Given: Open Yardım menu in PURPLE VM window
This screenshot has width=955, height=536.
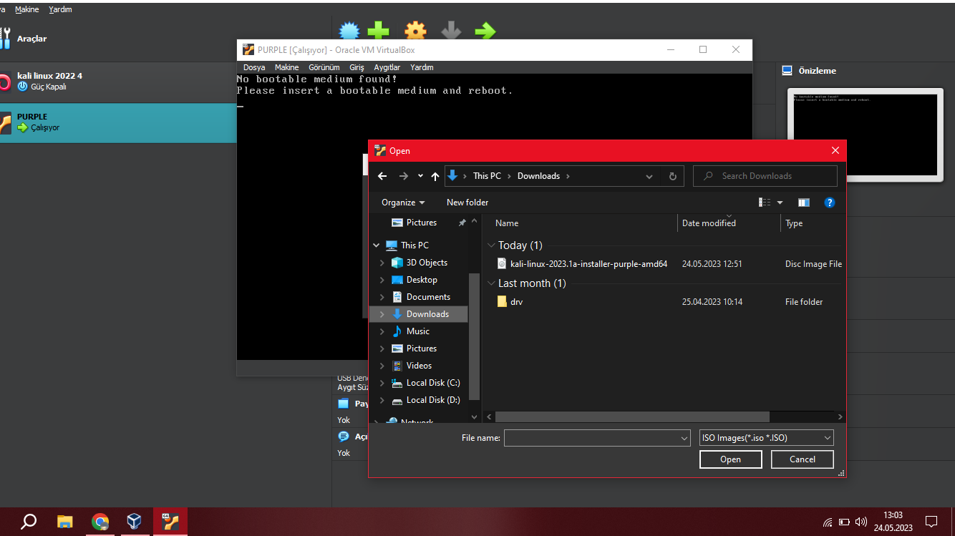Looking at the screenshot, I should (x=422, y=67).
